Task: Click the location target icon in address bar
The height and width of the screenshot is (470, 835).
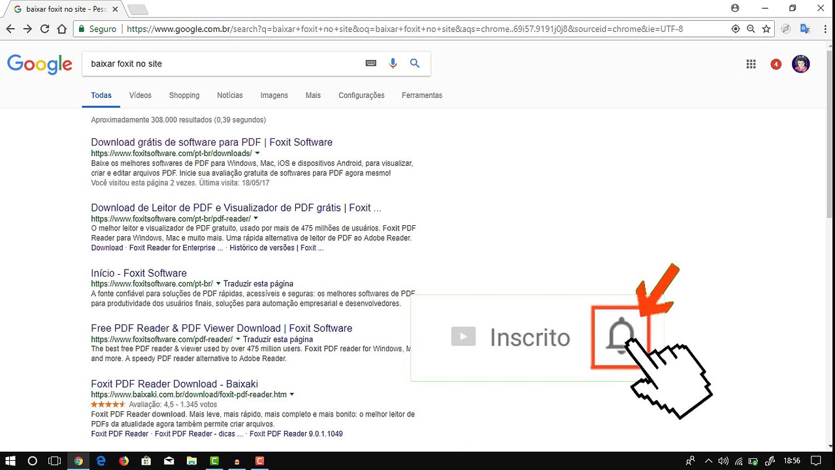Action: [736, 29]
